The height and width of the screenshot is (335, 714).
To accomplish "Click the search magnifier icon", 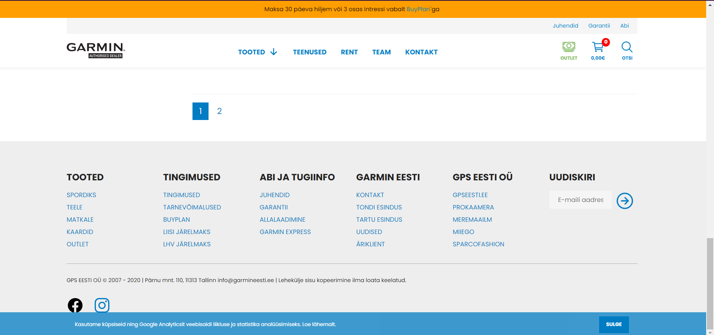I will click(627, 47).
